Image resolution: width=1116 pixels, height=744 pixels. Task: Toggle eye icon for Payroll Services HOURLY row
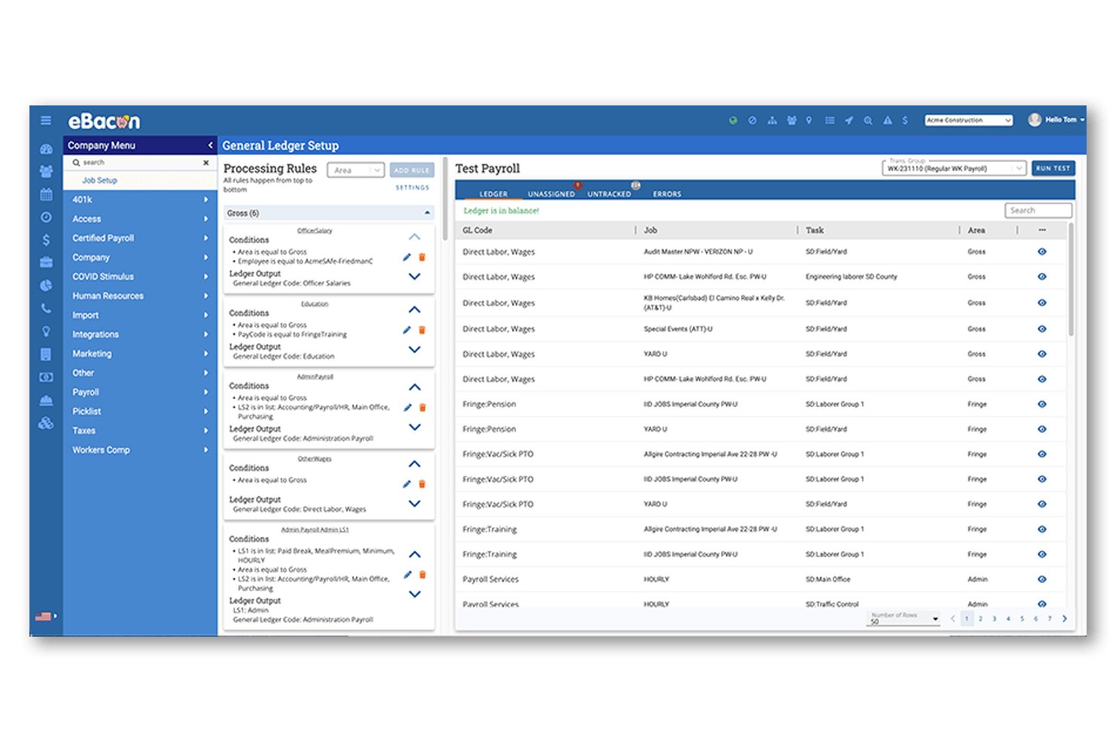click(x=1042, y=580)
